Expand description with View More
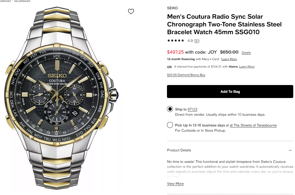The image size is (295, 195). (x=175, y=184)
